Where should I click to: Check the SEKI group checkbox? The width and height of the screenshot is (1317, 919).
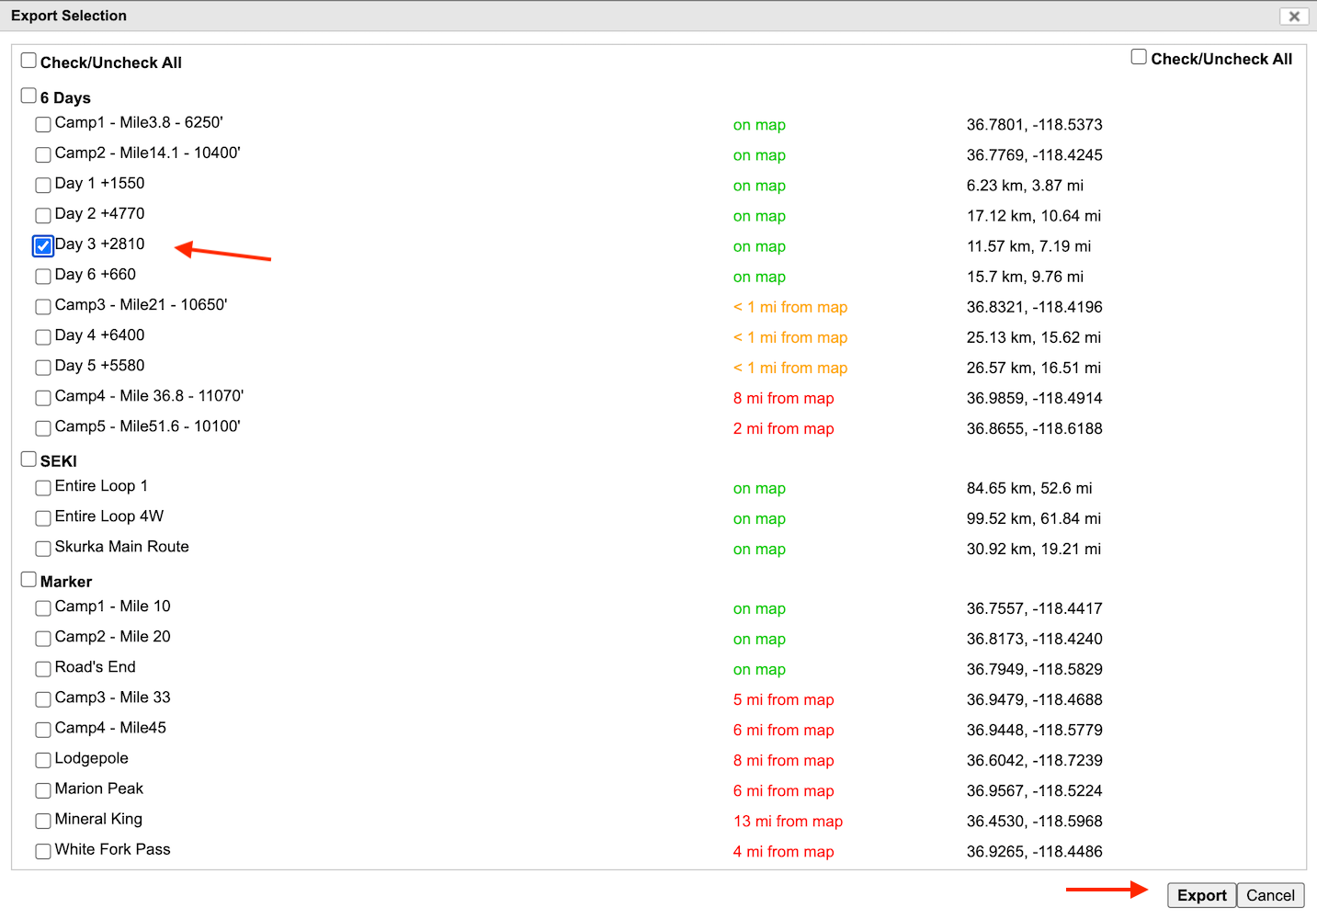(x=28, y=458)
